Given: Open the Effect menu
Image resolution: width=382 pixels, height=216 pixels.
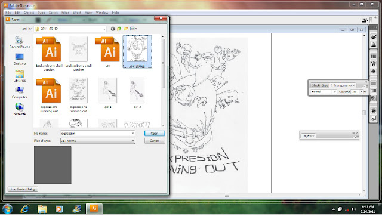Looking at the screenshot, I should coord(77,13).
